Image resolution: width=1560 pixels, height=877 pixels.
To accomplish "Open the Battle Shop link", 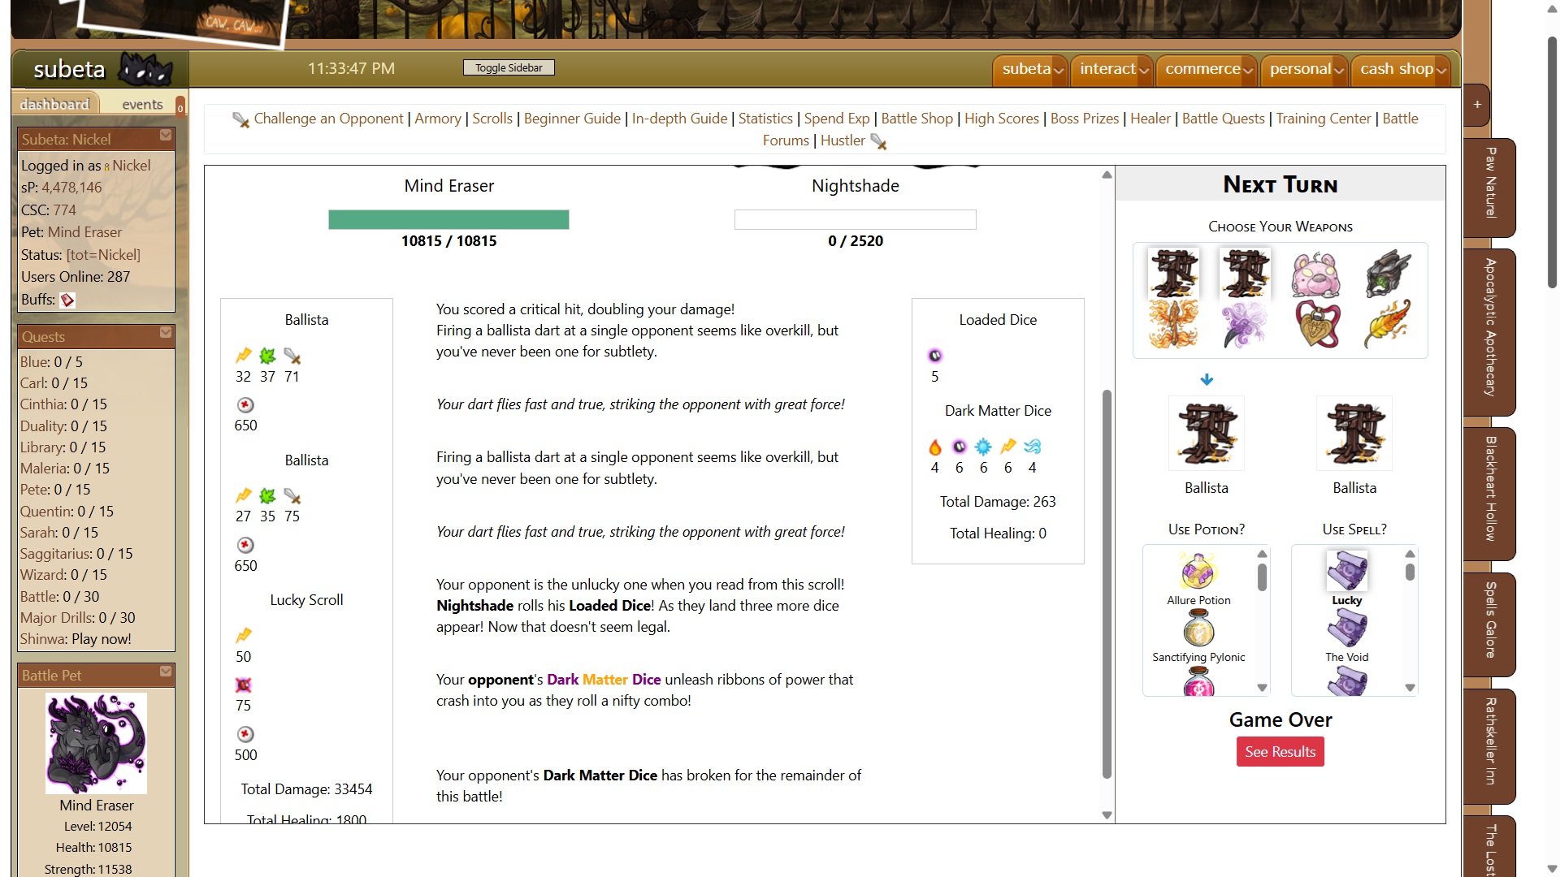I will pyautogui.click(x=916, y=119).
